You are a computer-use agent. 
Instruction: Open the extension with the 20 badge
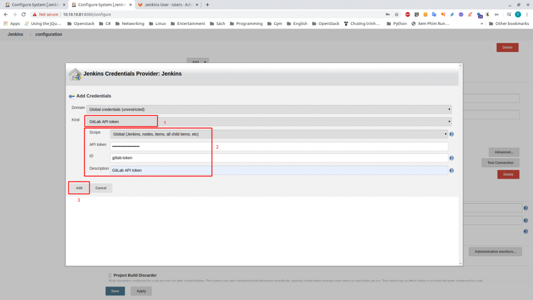coord(479,15)
